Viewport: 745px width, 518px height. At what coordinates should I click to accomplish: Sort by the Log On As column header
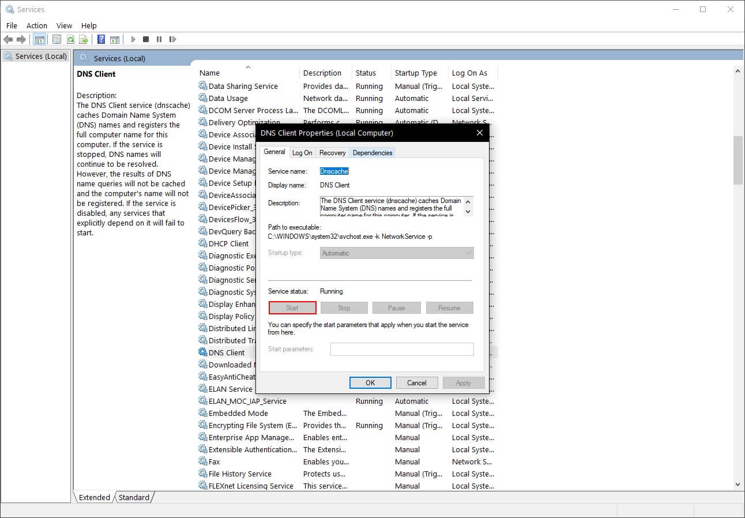(x=472, y=73)
